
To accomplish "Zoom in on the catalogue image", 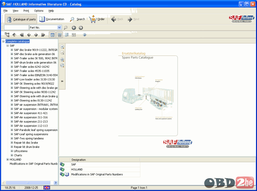I will pos(62,47).
